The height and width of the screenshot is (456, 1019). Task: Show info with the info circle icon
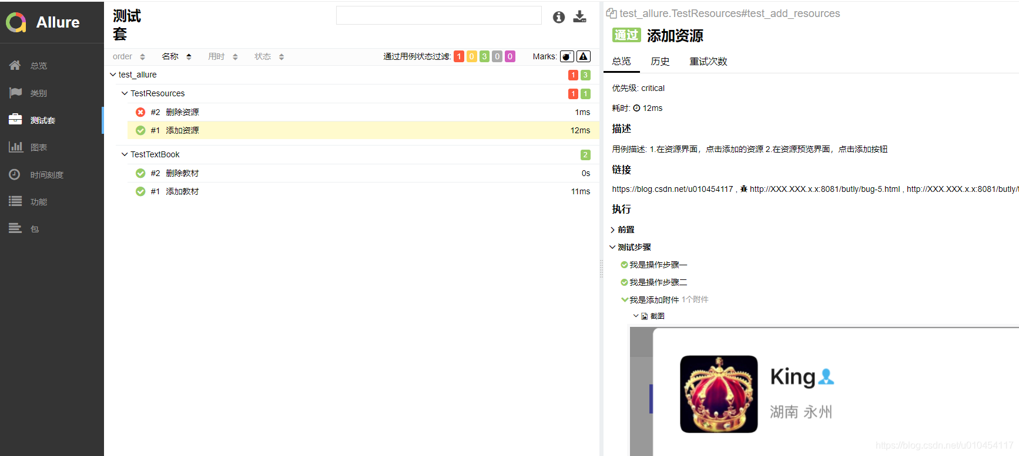(559, 18)
